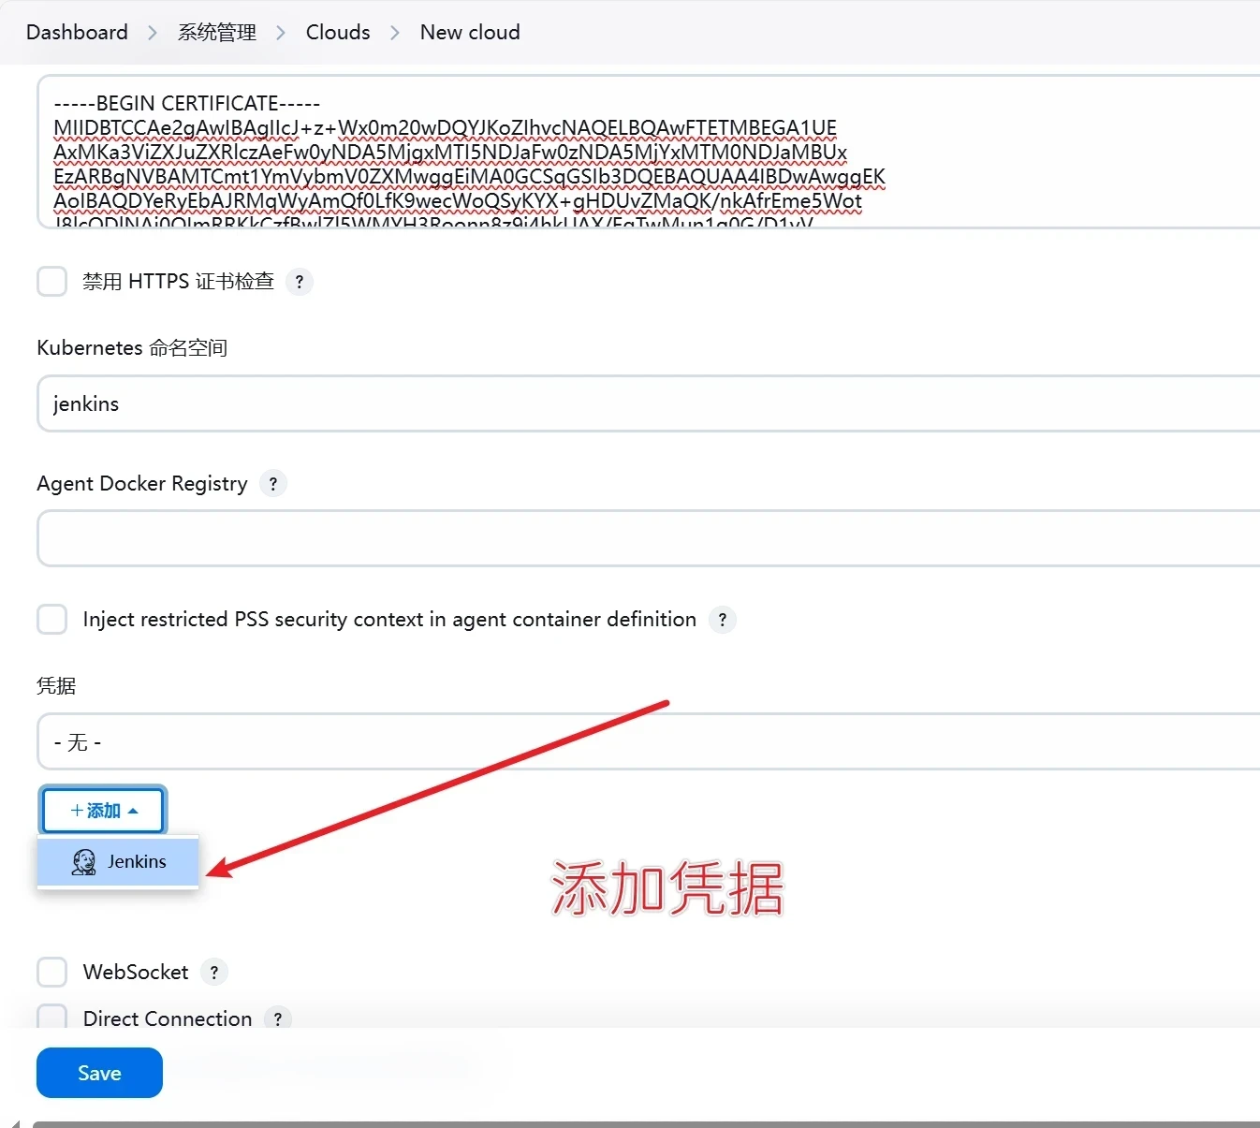Click chevron separator after Dashboard breadcrumb
This screenshot has height=1128, width=1260.
tap(153, 33)
